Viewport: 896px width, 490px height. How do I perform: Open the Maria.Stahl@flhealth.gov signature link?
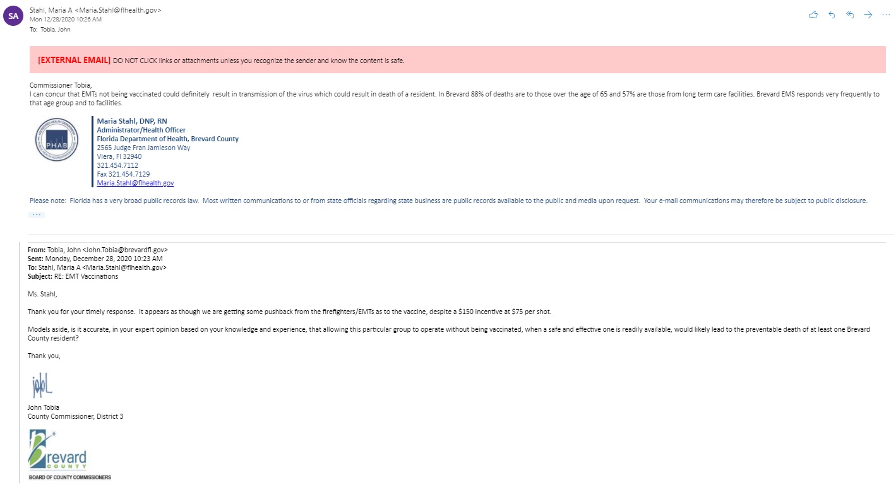135,183
